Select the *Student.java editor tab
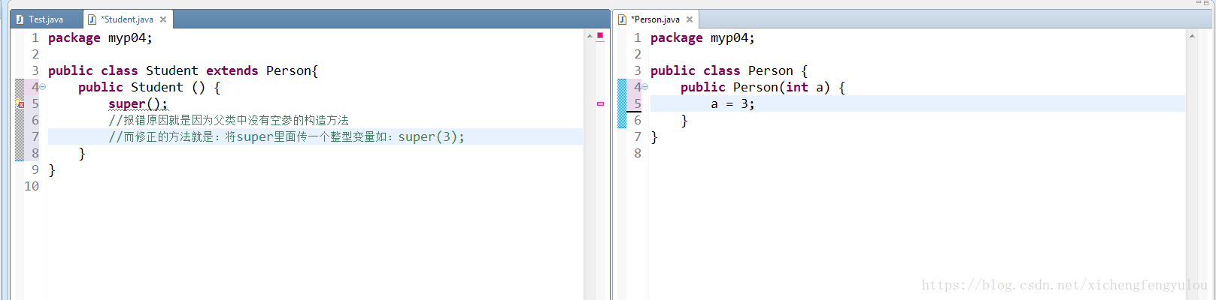The image size is (1216, 300). 127,19
